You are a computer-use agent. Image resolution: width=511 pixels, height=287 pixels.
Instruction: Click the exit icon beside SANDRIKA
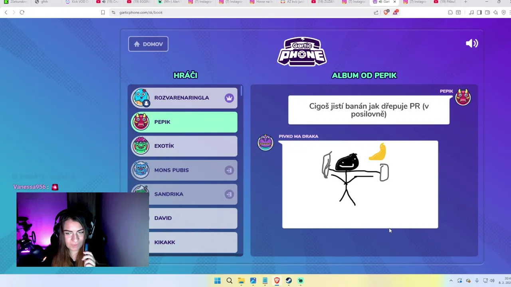pyautogui.click(x=229, y=194)
